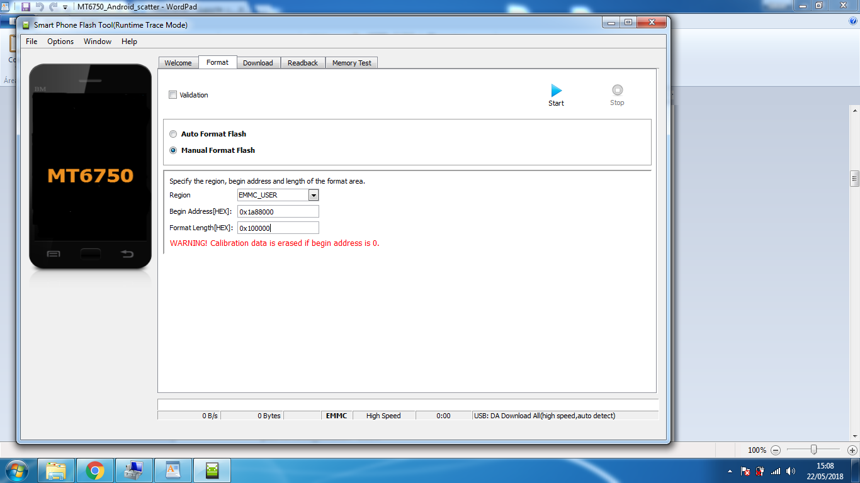The image size is (860, 483).
Task: Click the 0:00 elapsed time cell
Action: click(x=443, y=416)
